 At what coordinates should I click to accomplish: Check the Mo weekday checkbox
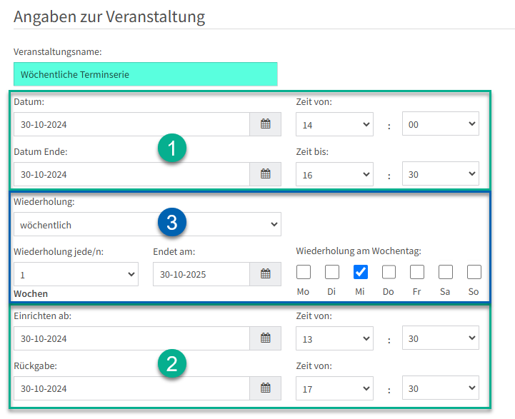click(304, 272)
